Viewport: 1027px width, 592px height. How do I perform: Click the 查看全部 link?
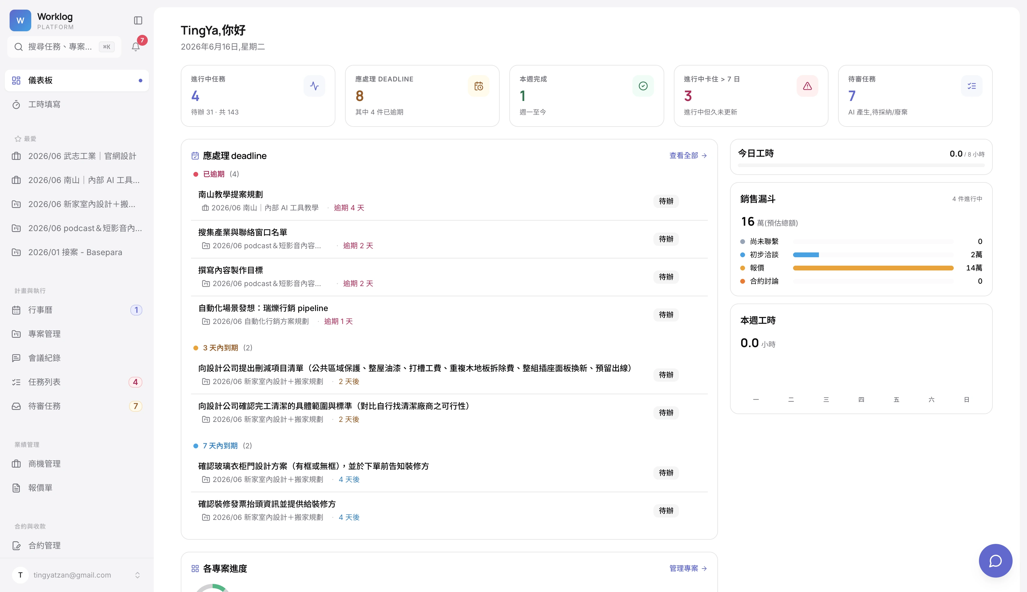point(688,156)
